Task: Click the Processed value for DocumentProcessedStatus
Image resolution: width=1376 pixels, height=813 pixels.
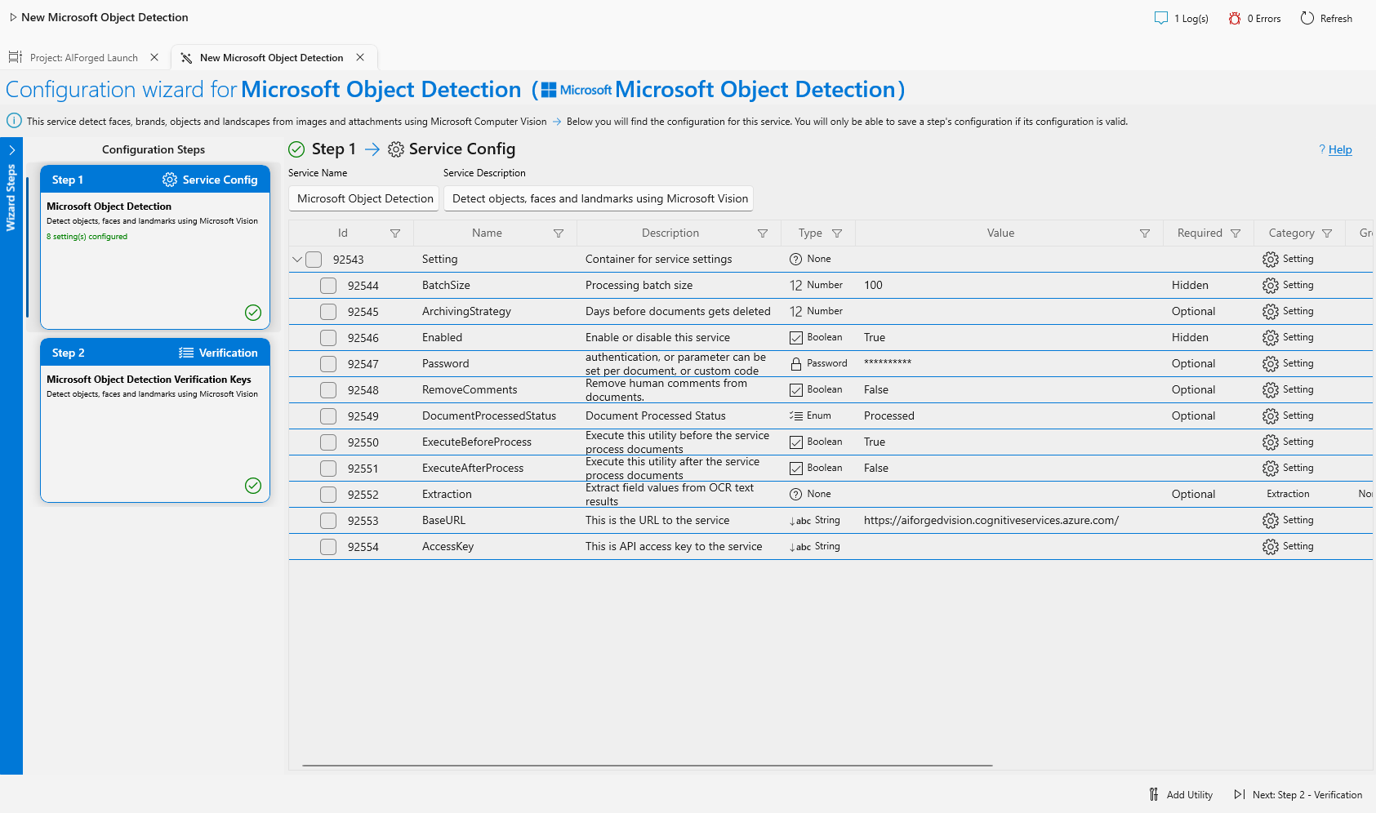Action: (888, 416)
